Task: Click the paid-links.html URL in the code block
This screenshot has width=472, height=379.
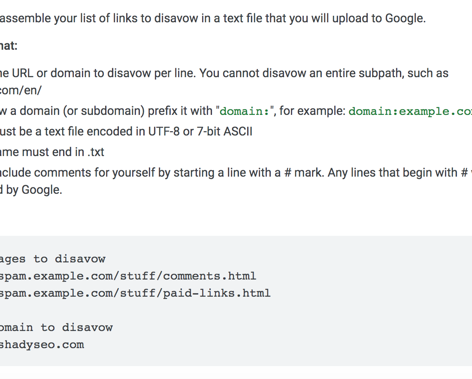Action: click(135, 293)
